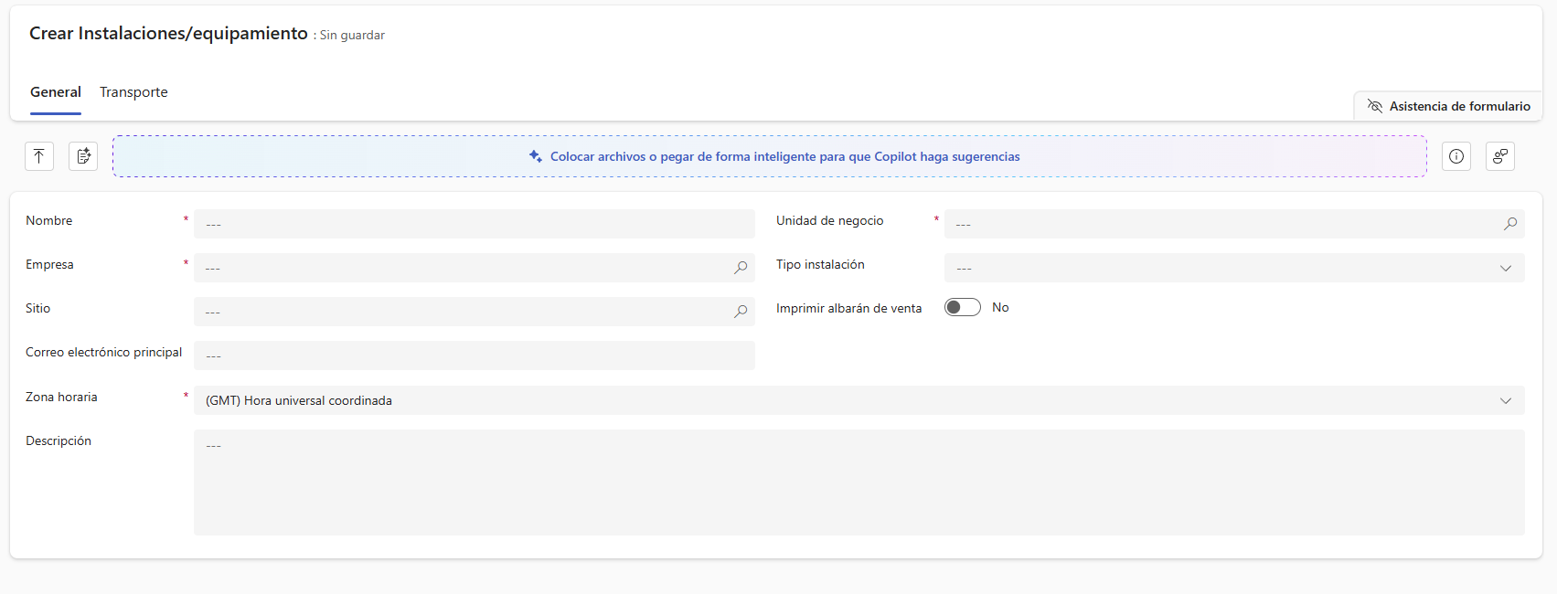Open the information circle icon
1557x594 pixels.
pos(1456,156)
